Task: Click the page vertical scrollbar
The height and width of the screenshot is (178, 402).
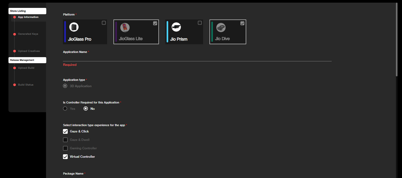Action: tap(396, 39)
